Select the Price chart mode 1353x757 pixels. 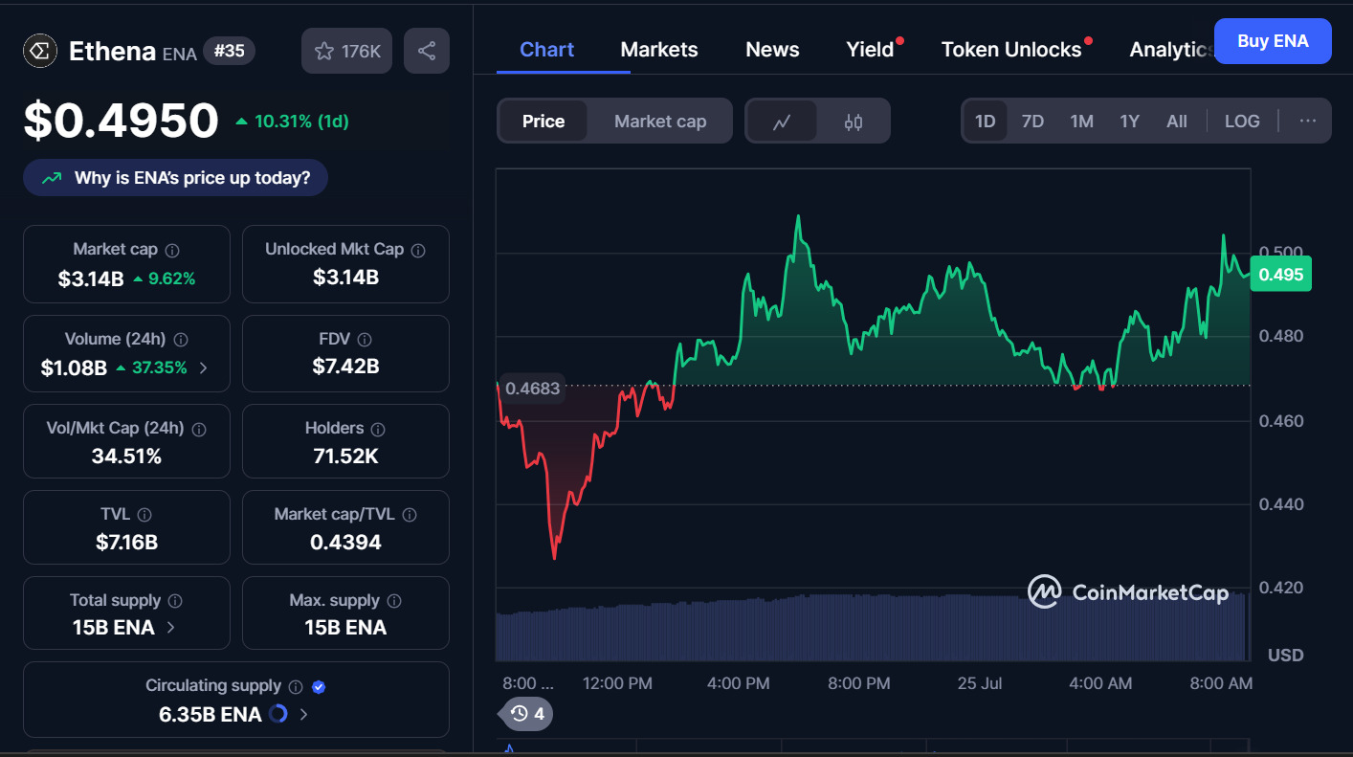(543, 122)
